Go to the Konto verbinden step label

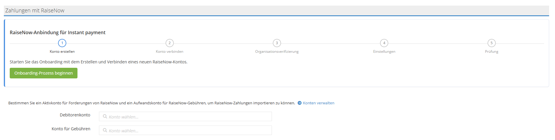169,52
